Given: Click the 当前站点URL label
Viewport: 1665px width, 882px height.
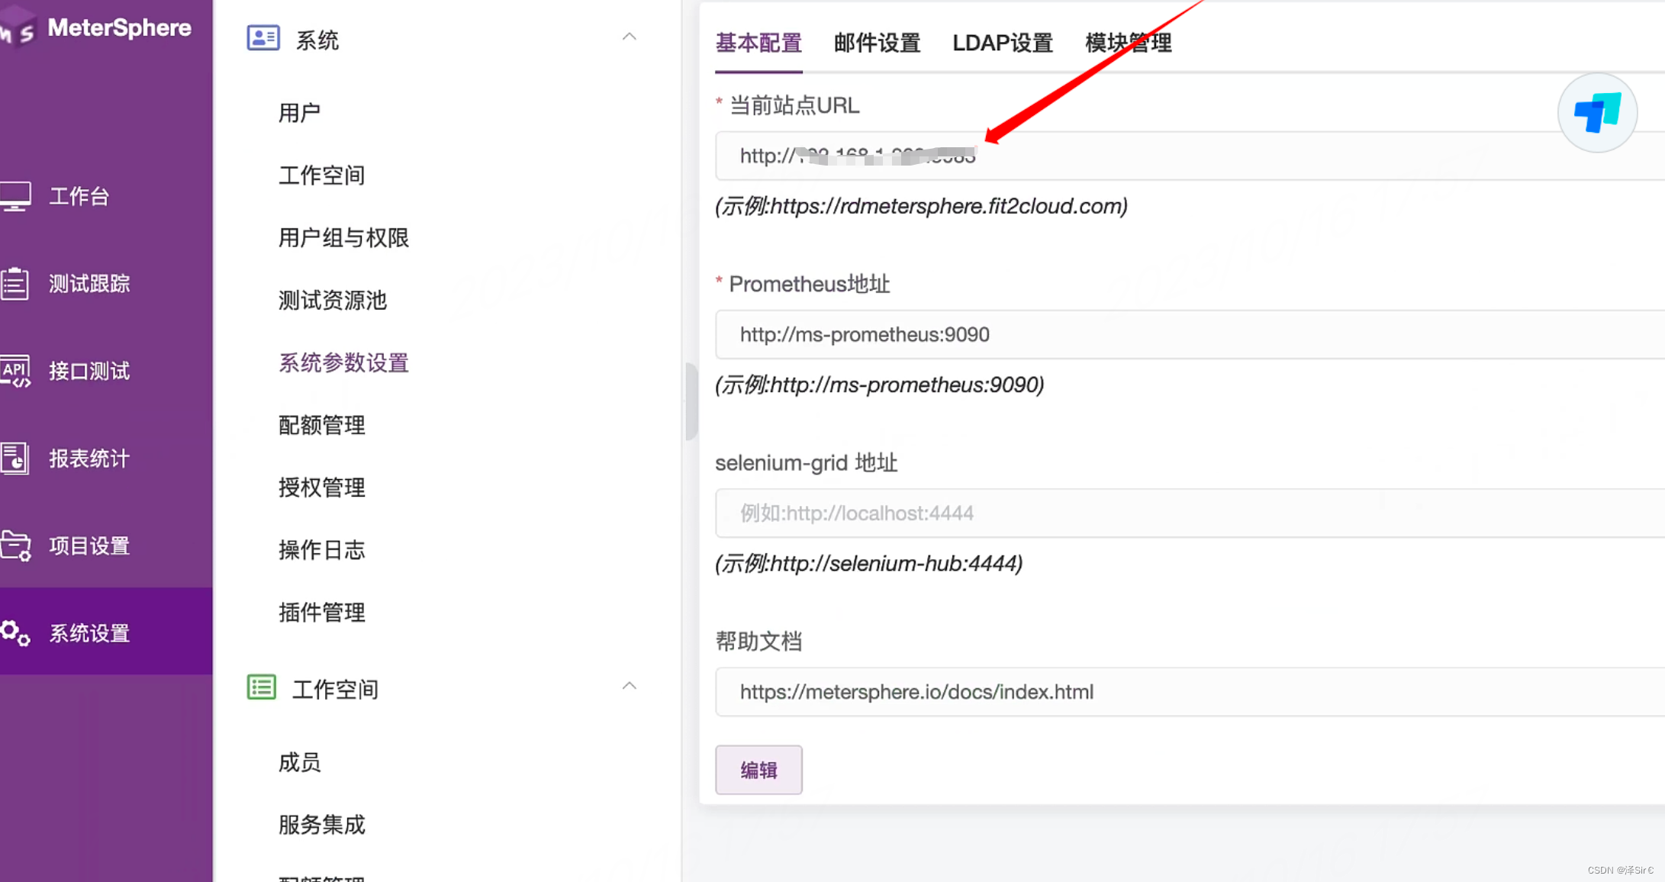Looking at the screenshot, I should click(794, 105).
